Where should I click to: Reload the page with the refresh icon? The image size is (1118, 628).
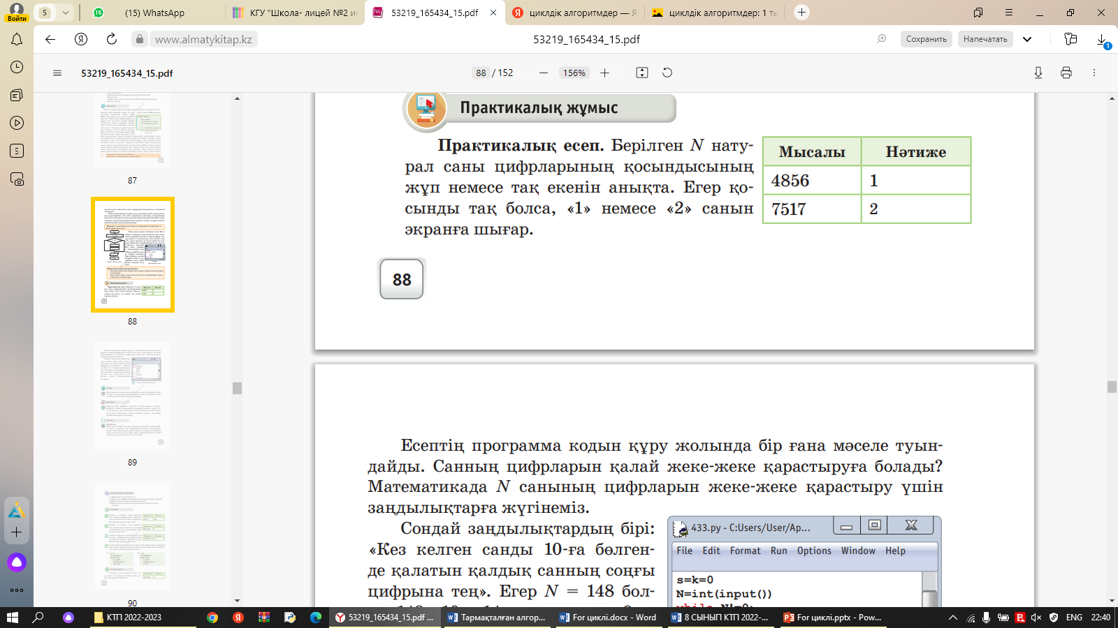point(112,39)
